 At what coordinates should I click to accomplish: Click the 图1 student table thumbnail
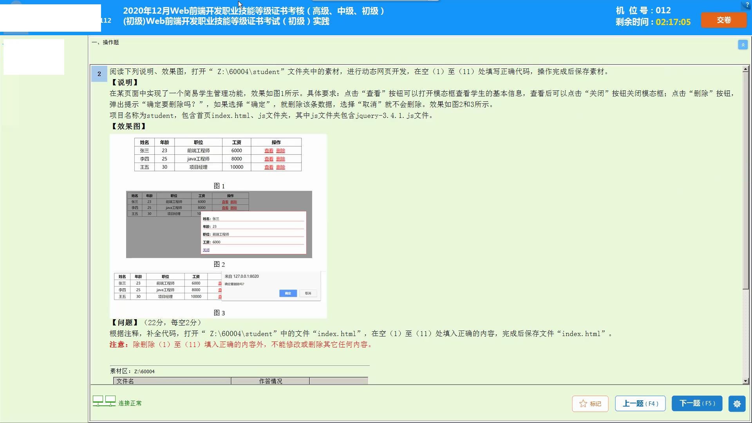pyautogui.click(x=218, y=154)
